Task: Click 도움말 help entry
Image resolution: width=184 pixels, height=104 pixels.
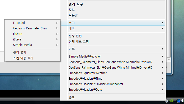Action: point(73,15)
